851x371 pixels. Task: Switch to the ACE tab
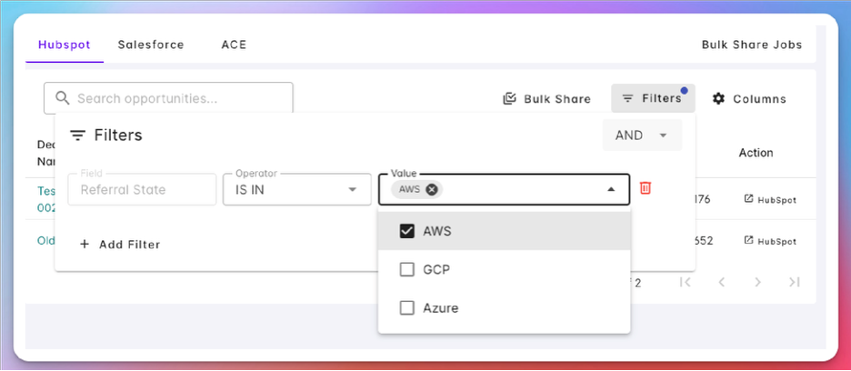[234, 45]
